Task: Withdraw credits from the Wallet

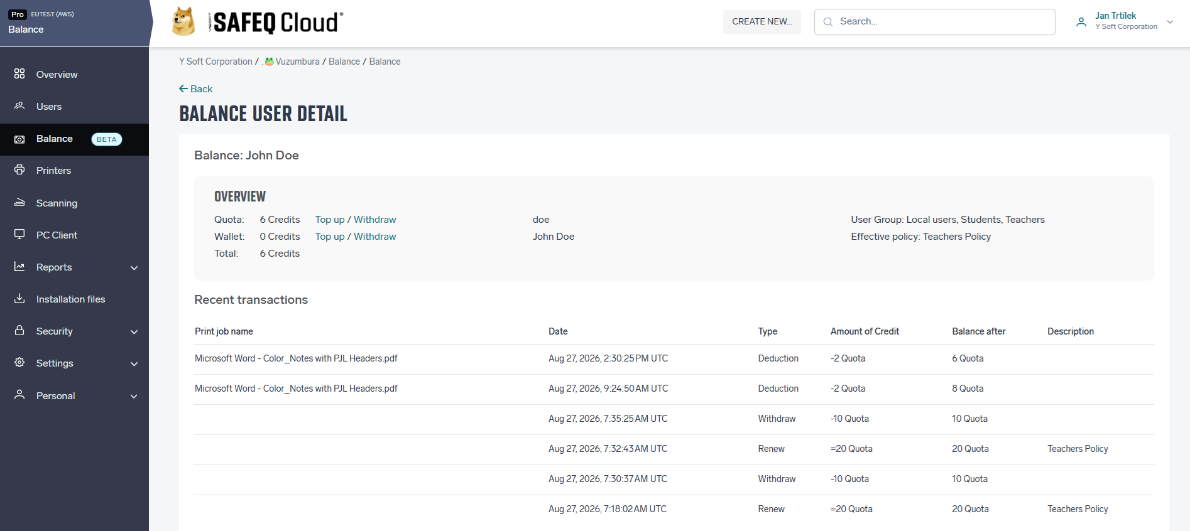Action: (374, 237)
